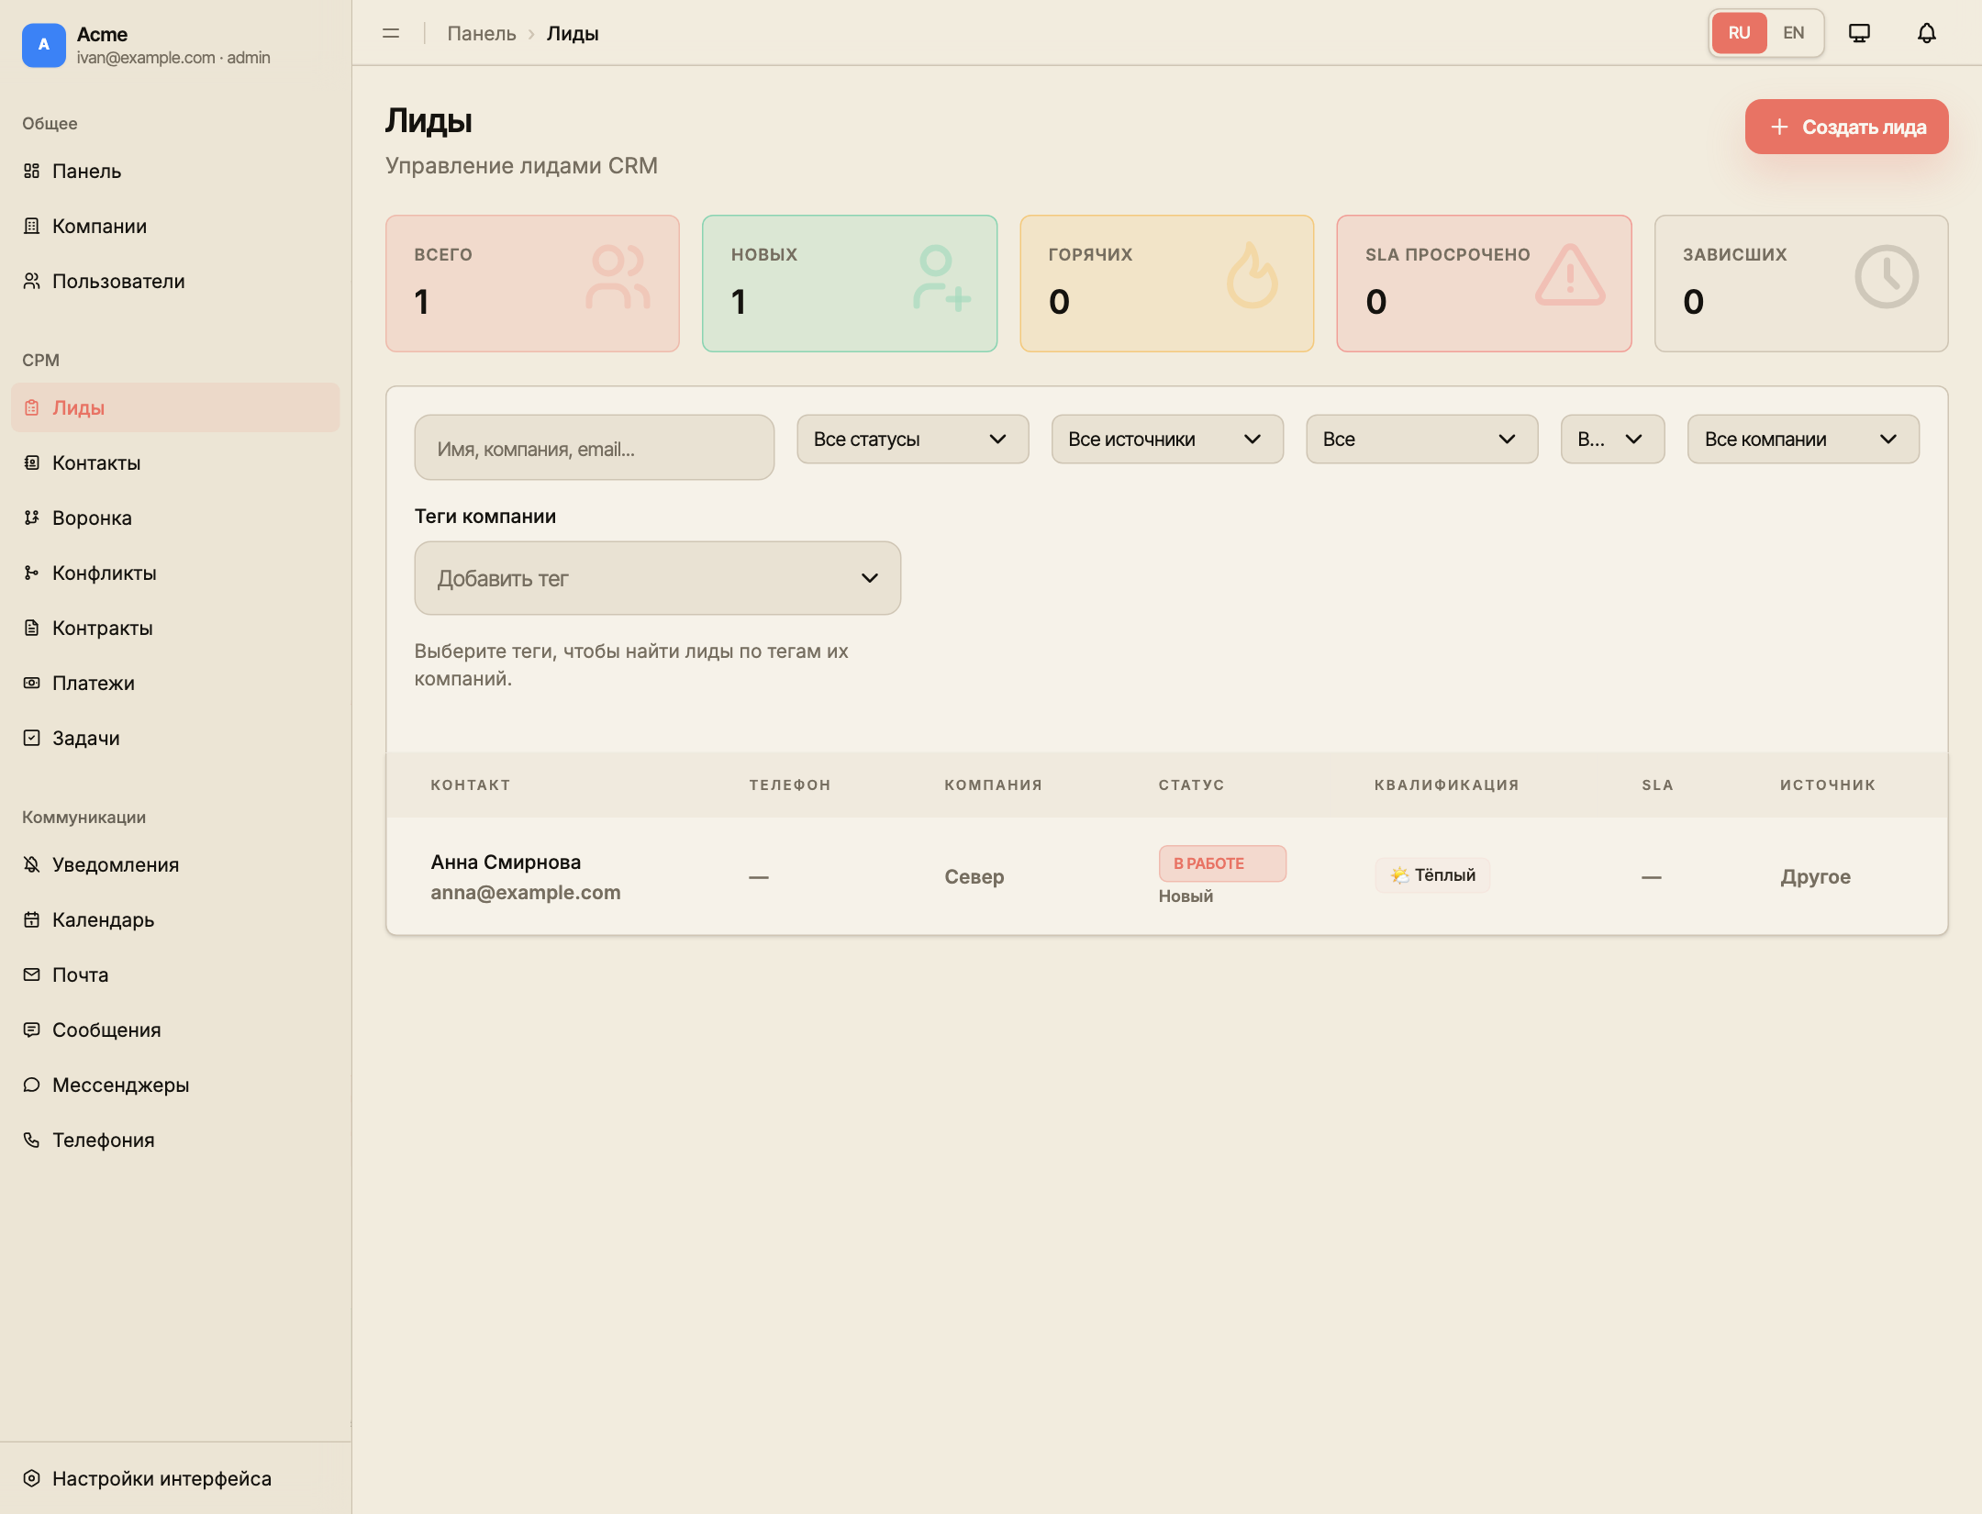The image size is (1982, 1514).
Task: Open the Все компании dropdown
Action: (1802, 439)
